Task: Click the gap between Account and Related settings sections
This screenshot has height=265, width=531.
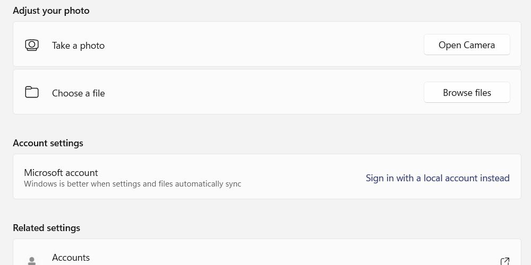Action: (265, 212)
